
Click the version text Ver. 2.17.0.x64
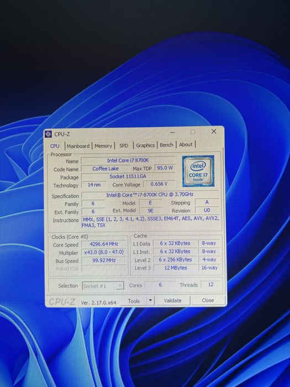tap(99, 302)
